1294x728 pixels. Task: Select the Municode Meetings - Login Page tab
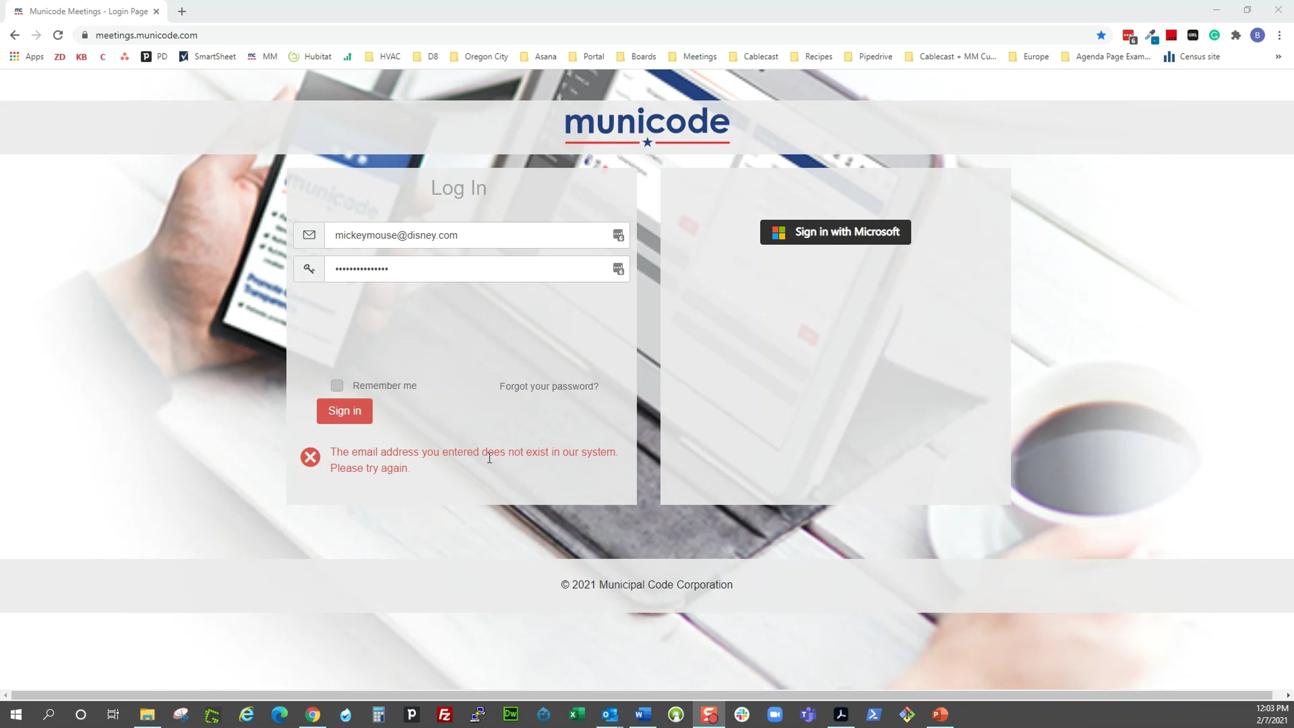pyautogui.click(x=86, y=11)
